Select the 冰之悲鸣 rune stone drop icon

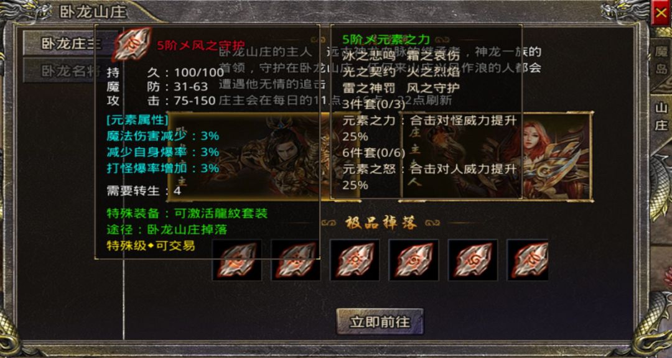click(x=236, y=260)
